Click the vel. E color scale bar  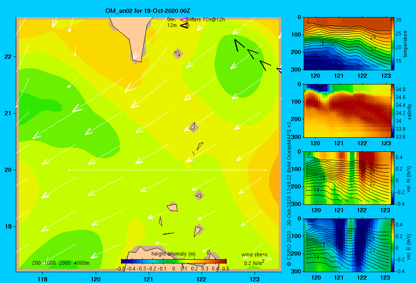click(393, 245)
